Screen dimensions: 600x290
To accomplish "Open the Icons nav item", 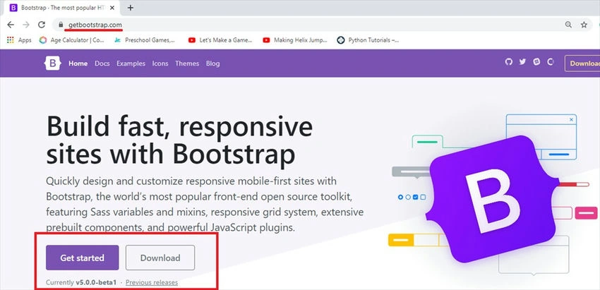I will click(x=160, y=64).
